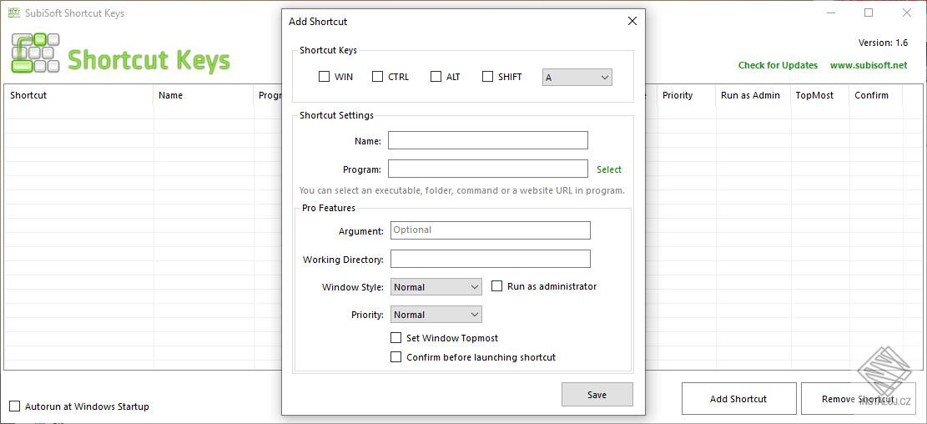Click the Priority column header

[x=687, y=95]
